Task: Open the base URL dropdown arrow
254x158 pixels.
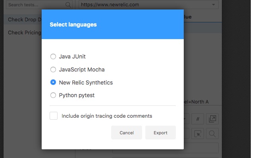Action: tap(214, 5)
